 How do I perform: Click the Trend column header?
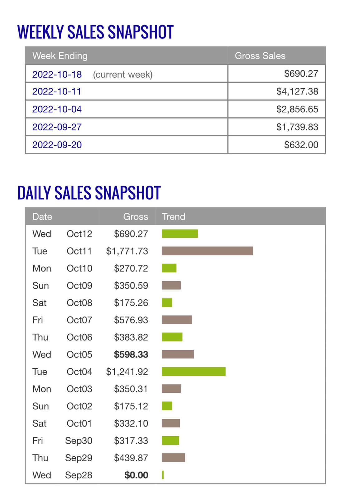pos(174,216)
